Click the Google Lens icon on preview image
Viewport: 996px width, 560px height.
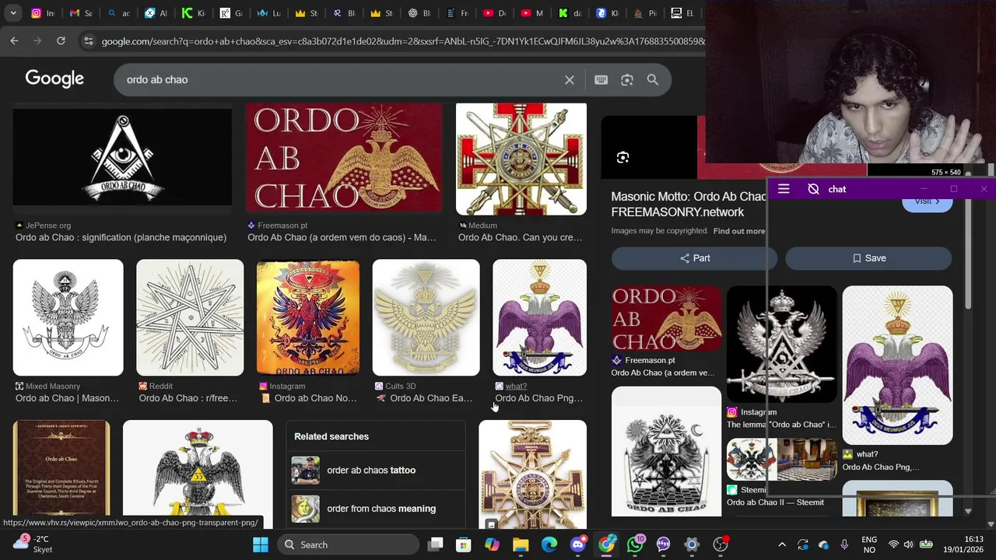coord(622,158)
